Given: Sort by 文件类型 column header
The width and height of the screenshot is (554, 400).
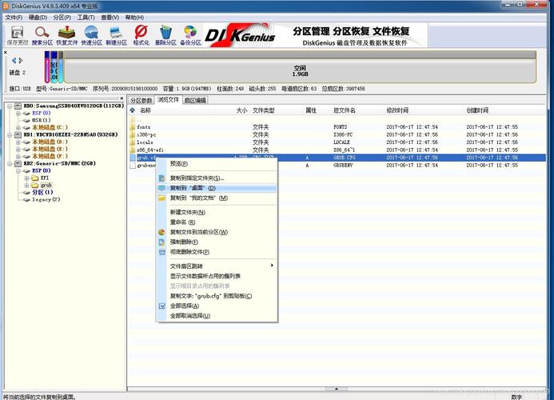Looking at the screenshot, I should [263, 110].
